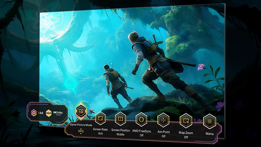Screen dimensions: 261x147
Task: Select the Map Zoom hexagon icon
Action: 186,120
